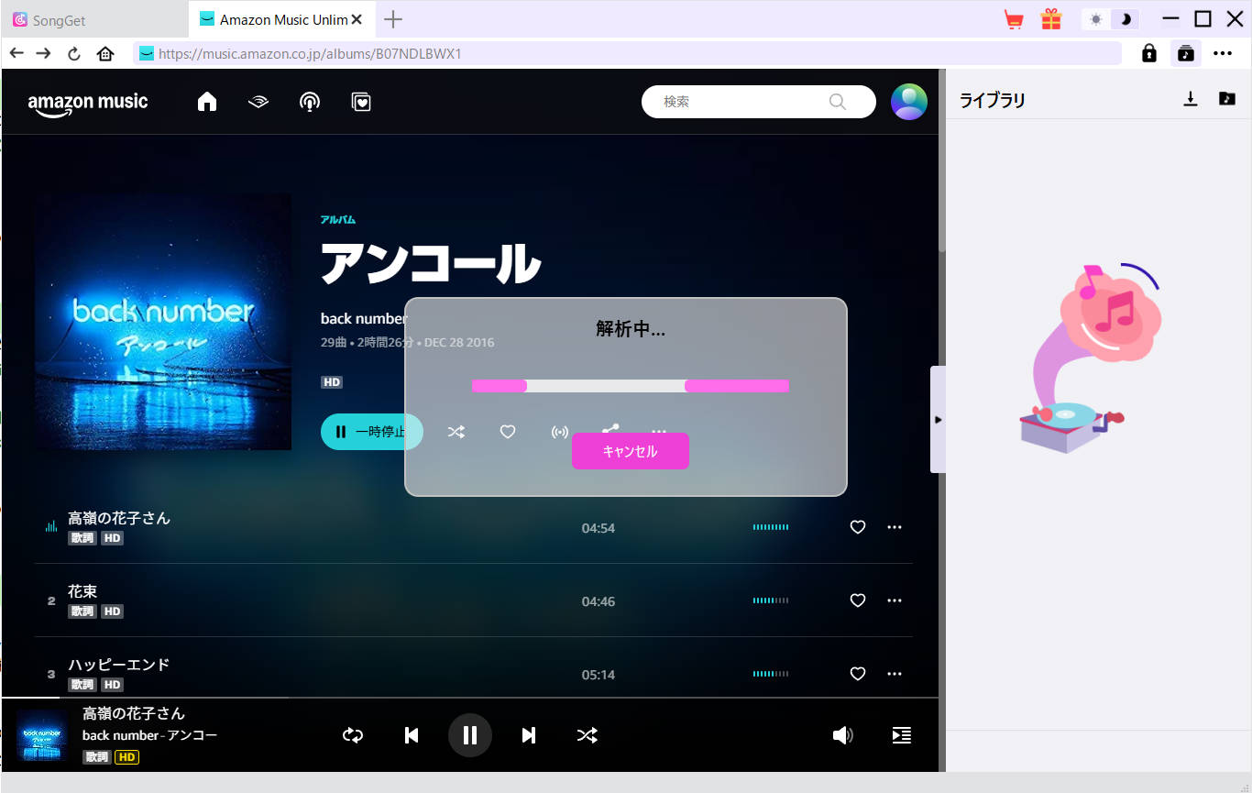This screenshot has height=793, width=1252.
Task: Reload the current page
Action: [x=74, y=53]
